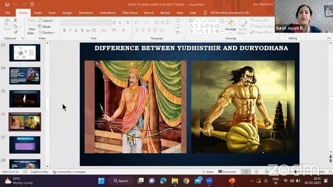Switch to the Insert tab
The height and width of the screenshot is (187, 333).
pyautogui.click(x=38, y=12)
